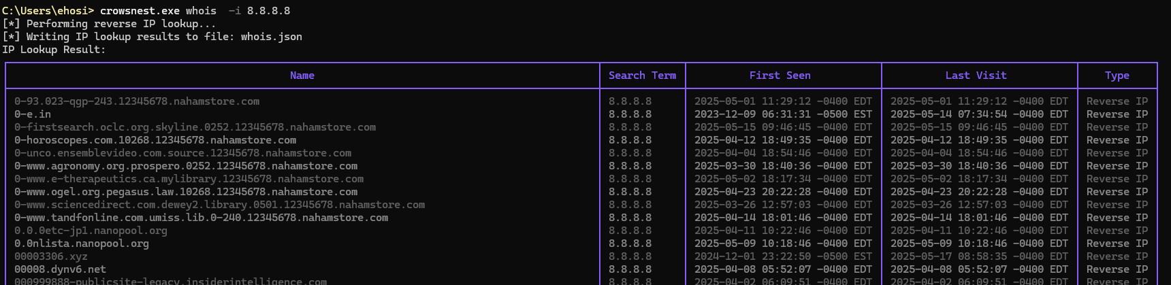Select Last Visit 2025-04-23 20:22:28 in ogel row
The height and width of the screenshot is (285, 1171).
click(x=979, y=192)
